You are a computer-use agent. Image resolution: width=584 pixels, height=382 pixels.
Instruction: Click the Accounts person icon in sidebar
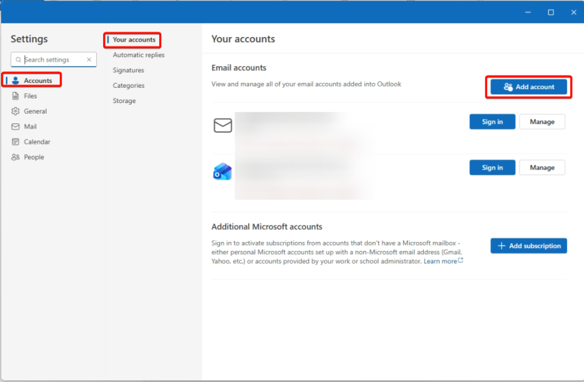16,81
